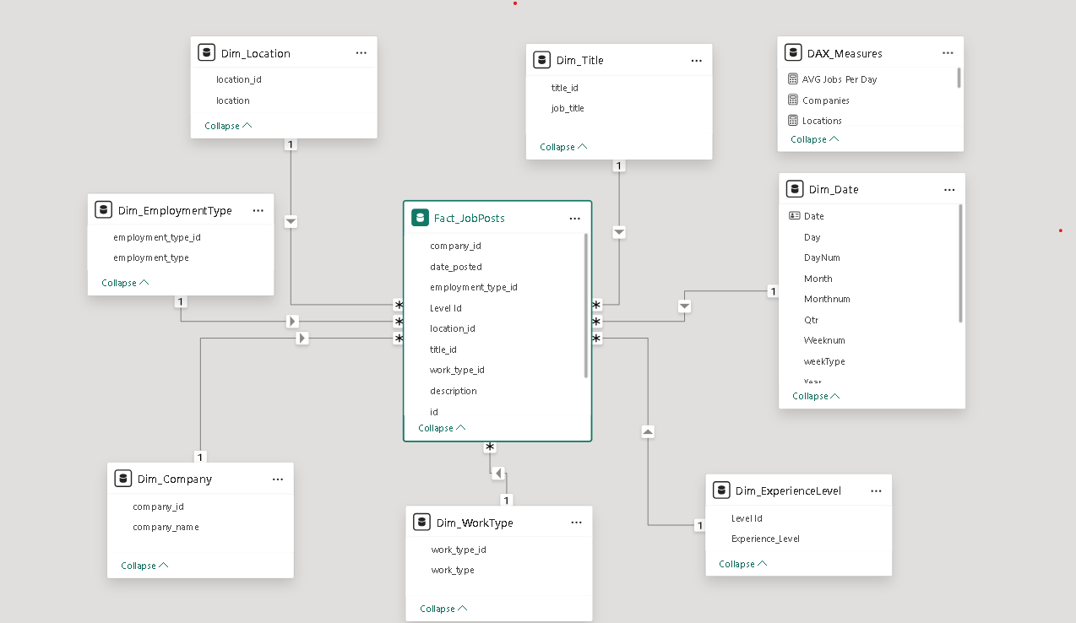Open more options for Fact_JobPosts table
Viewport: 1076px width, 623px height.
pyautogui.click(x=575, y=218)
